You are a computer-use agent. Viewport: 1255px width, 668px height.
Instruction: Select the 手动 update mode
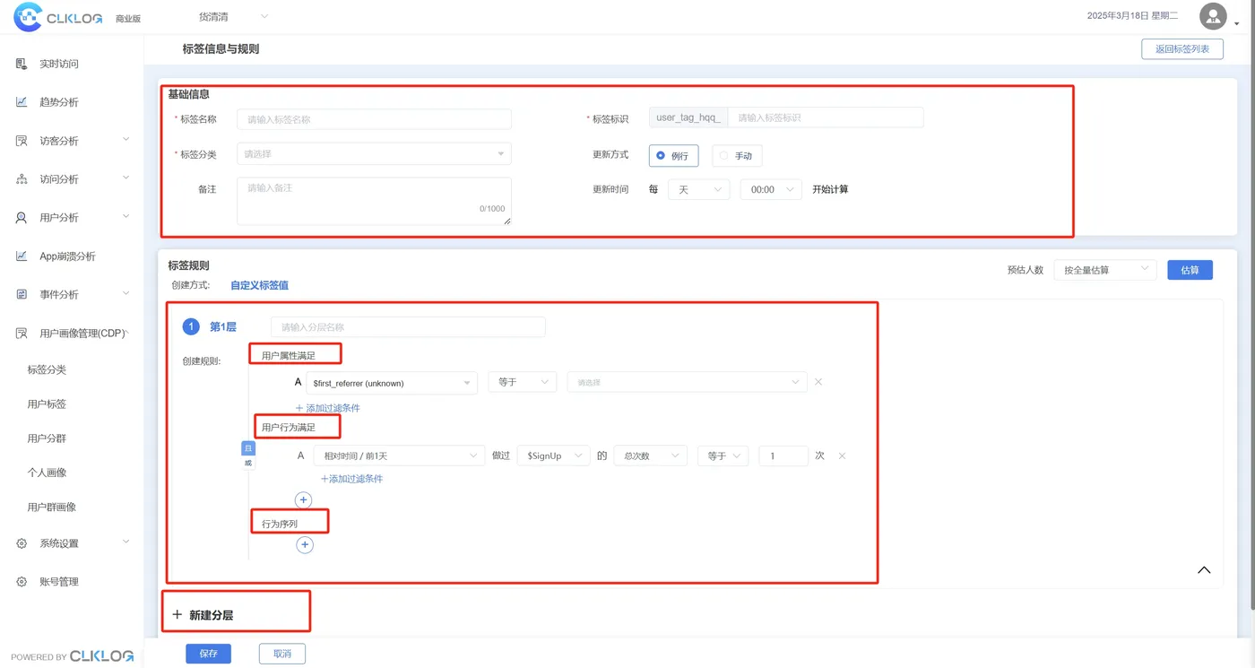point(737,156)
